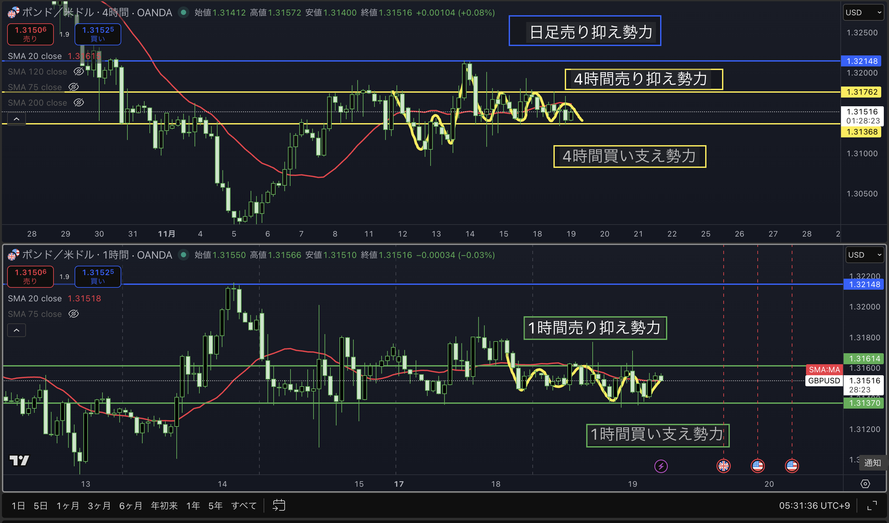Unhide SMA 75 close in the 1-hour chart
The image size is (889, 523).
[73, 314]
